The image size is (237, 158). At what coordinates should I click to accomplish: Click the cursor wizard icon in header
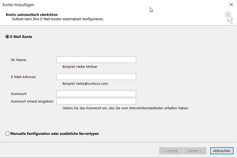pyautogui.click(x=229, y=18)
